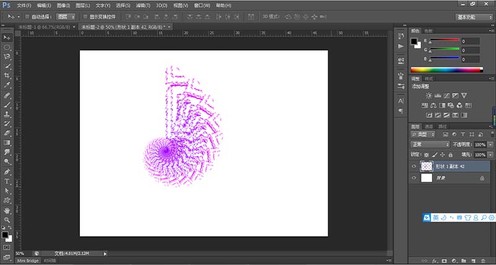Click the color spectrum ramp
This screenshot has height=265, width=496.
pos(446,70)
